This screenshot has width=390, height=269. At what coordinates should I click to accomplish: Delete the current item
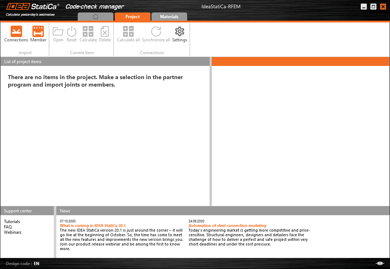point(105,34)
